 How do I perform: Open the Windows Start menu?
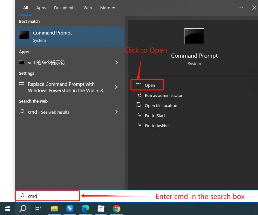point(8,209)
